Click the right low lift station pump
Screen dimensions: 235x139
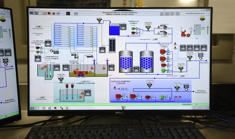pyautogui.click(x=72, y=86)
